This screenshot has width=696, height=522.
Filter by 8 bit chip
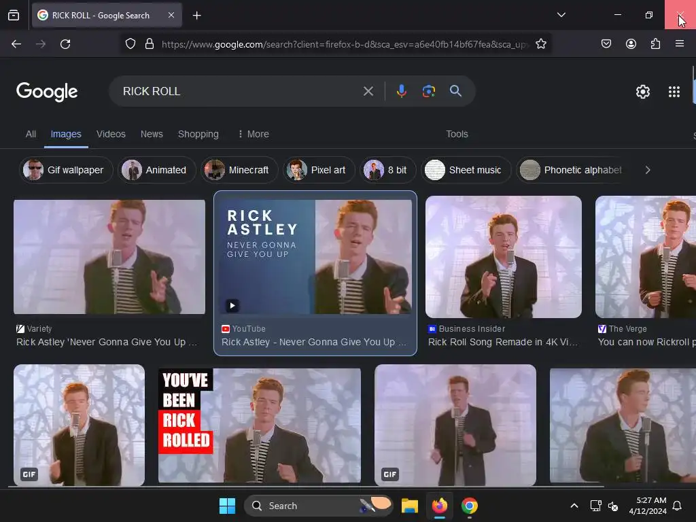click(x=387, y=170)
